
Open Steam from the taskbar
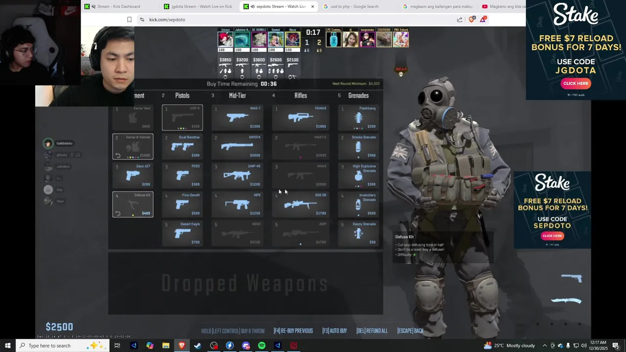tap(198, 346)
